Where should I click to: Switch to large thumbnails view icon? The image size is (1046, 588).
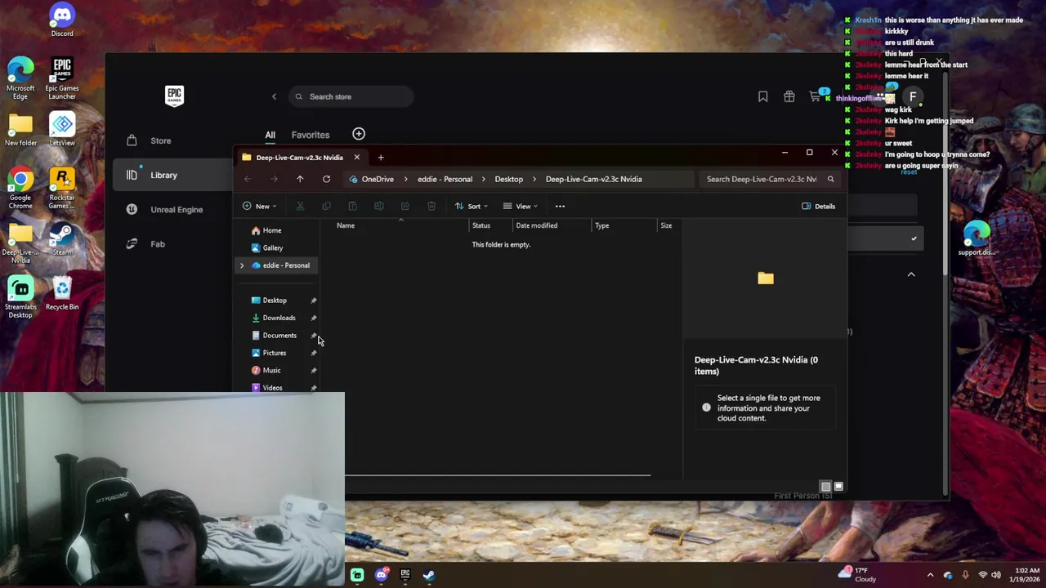coord(838,487)
